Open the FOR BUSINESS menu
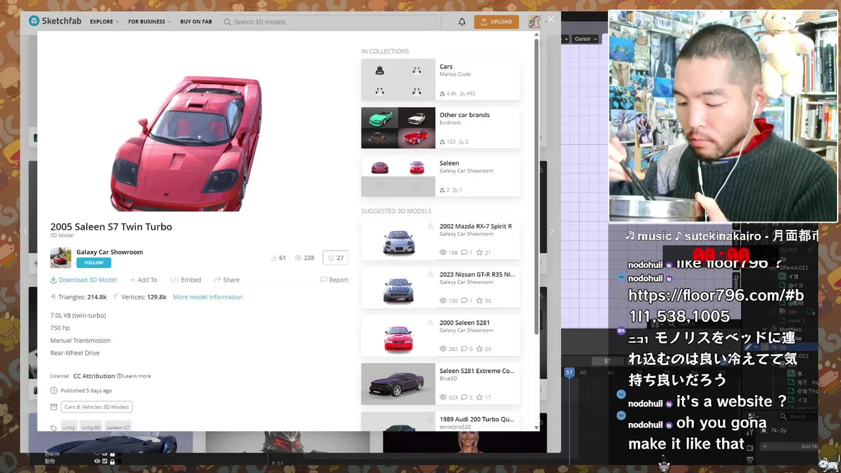The height and width of the screenshot is (473, 841). tap(149, 22)
